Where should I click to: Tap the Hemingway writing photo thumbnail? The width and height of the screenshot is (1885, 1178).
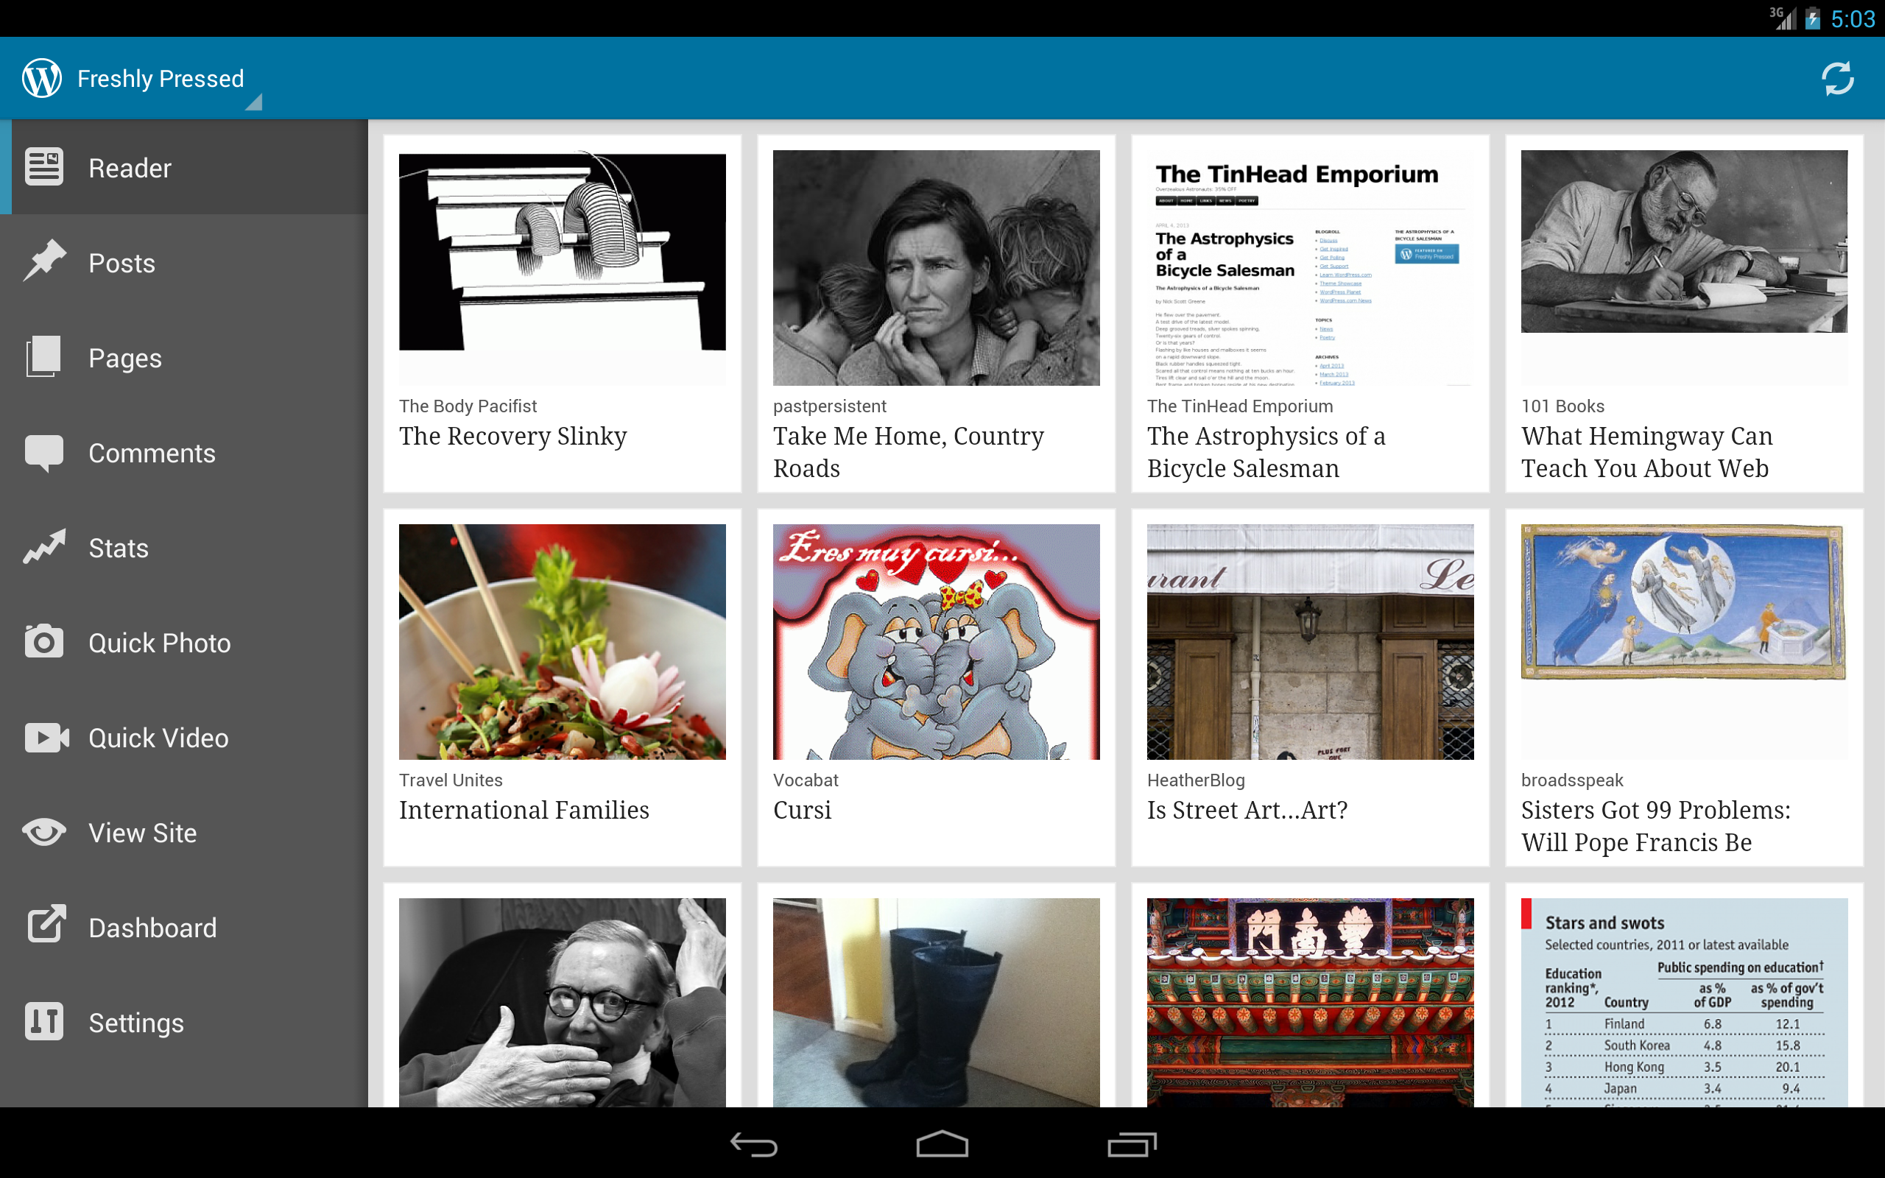tap(1684, 241)
